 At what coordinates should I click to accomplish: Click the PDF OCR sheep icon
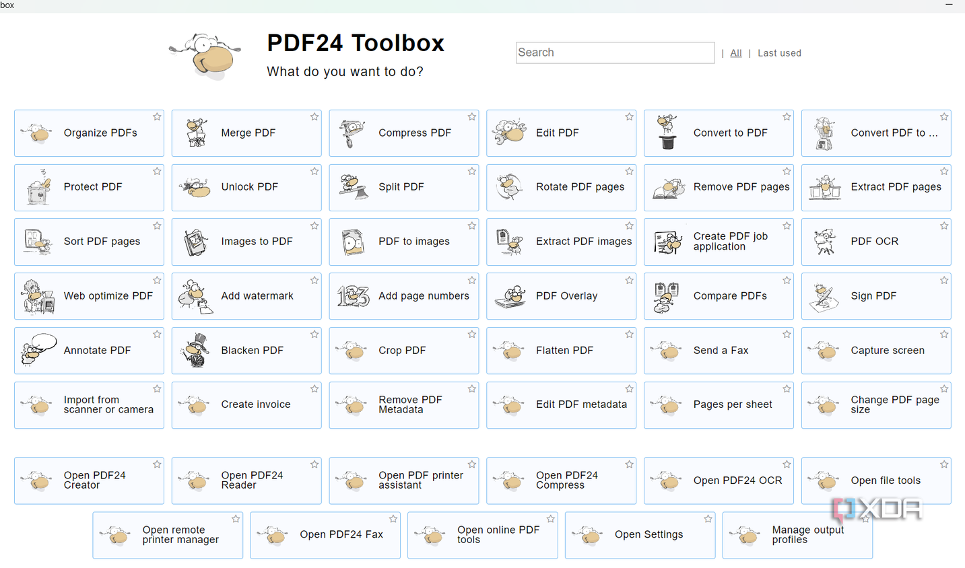825,242
